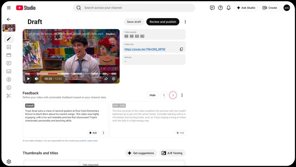Open the youtu.be video link
The width and height of the screenshot is (296, 167).
tap(145, 49)
